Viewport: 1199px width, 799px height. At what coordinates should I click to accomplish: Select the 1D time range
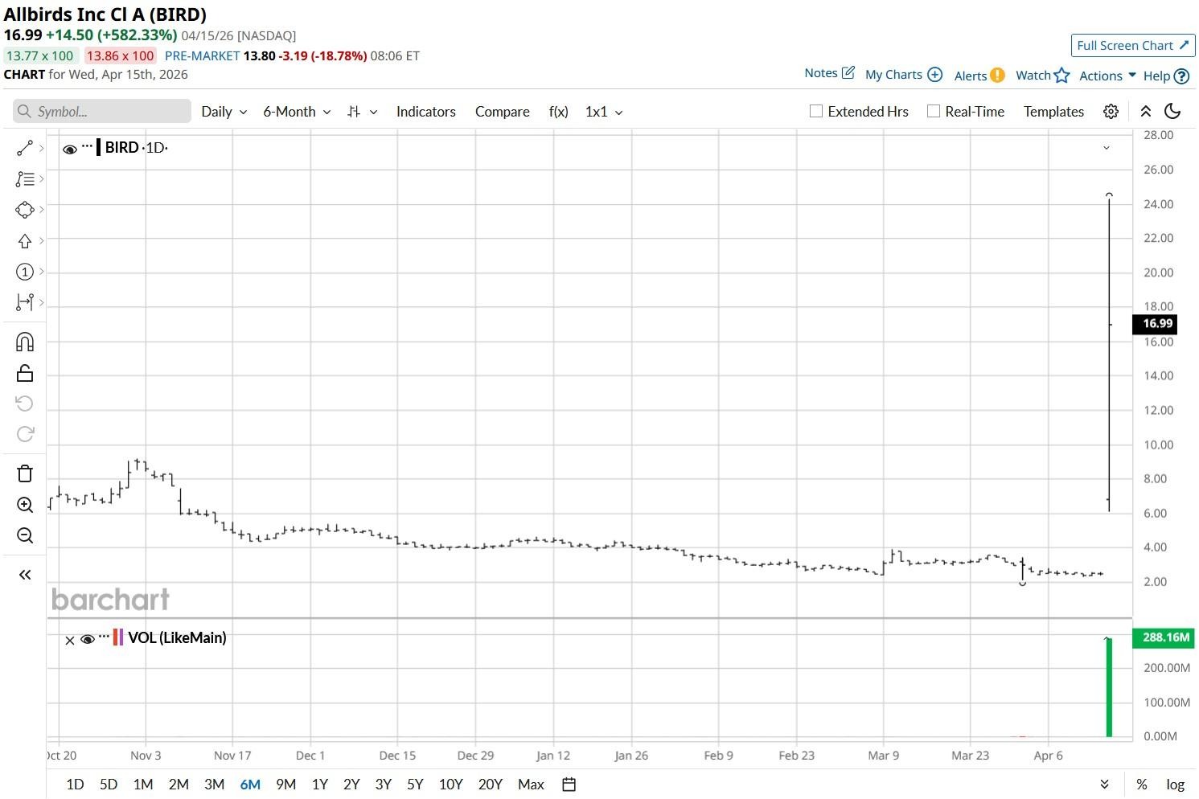click(75, 785)
